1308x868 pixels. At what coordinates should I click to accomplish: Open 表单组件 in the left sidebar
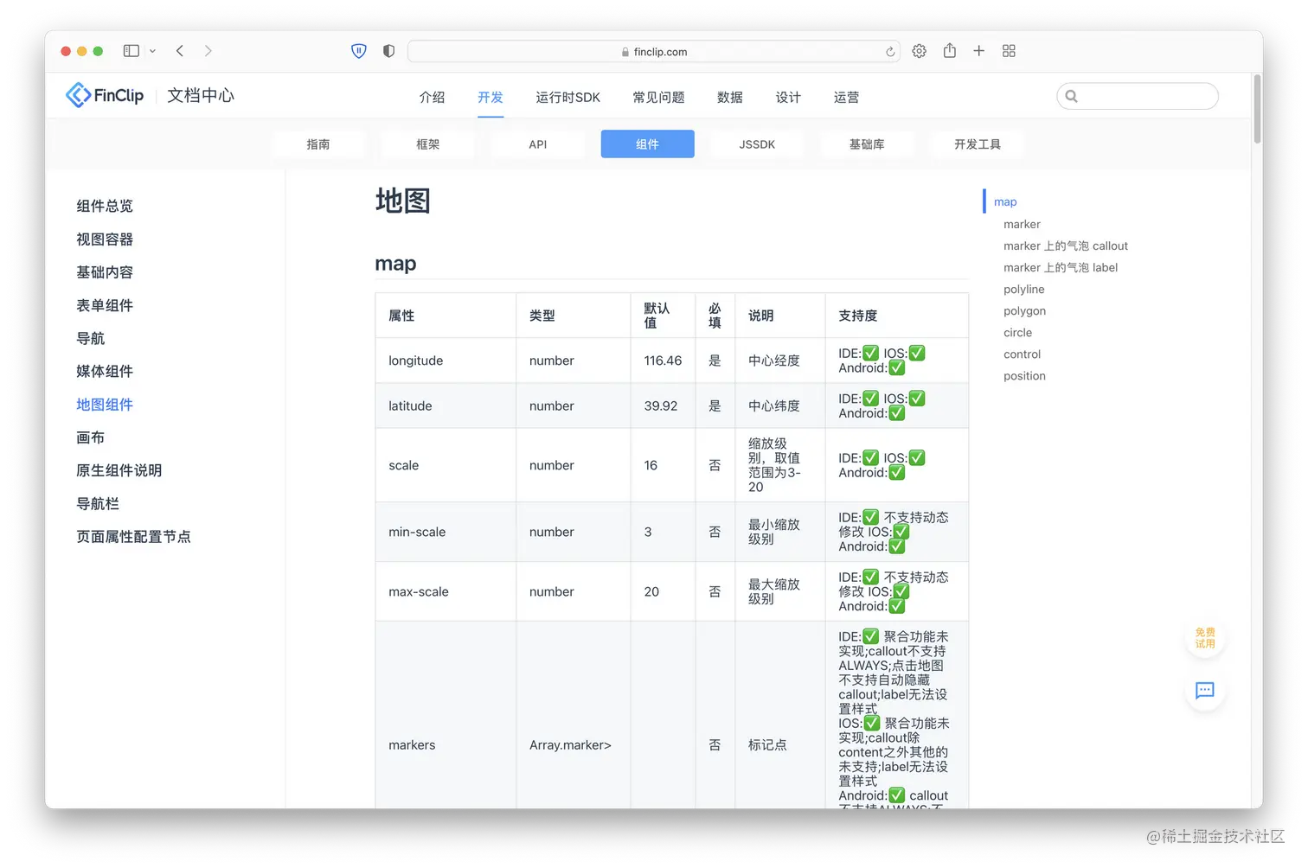[105, 305]
